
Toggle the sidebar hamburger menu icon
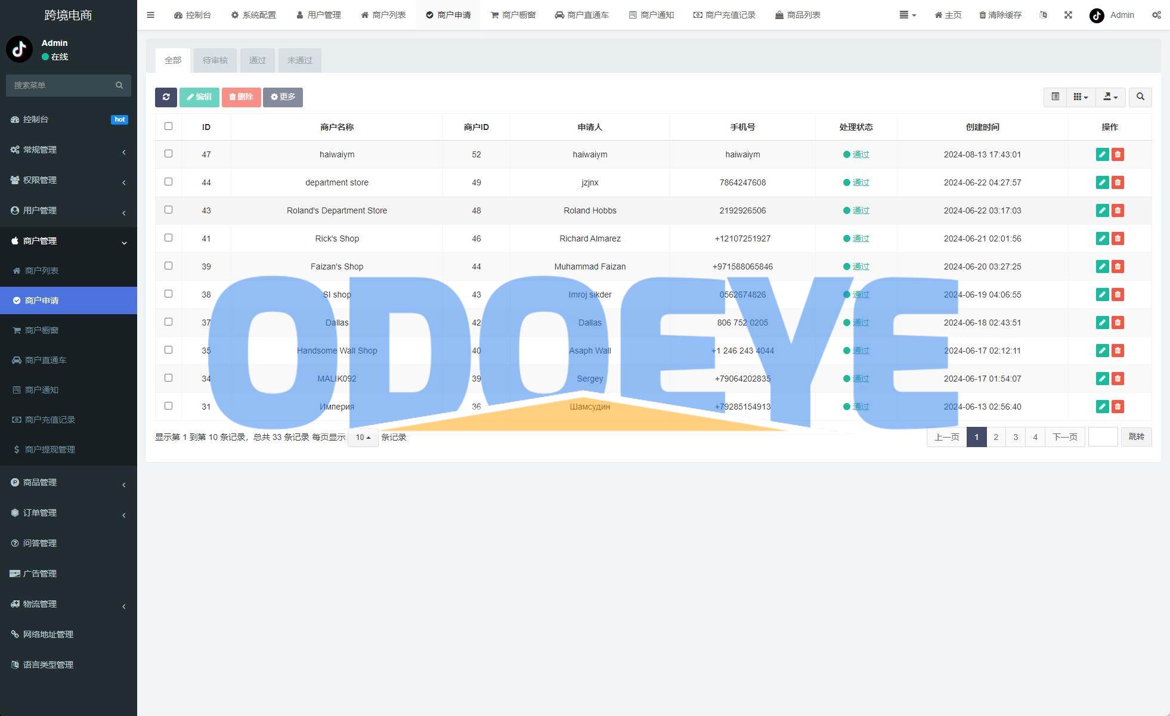pos(150,15)
